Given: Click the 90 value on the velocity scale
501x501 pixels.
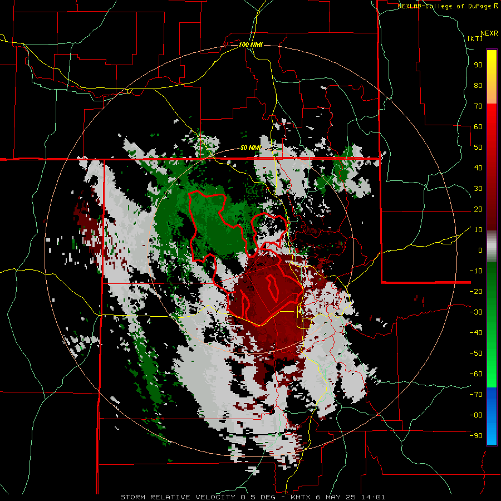Looking at the screenshot, I should pos(478,65).
